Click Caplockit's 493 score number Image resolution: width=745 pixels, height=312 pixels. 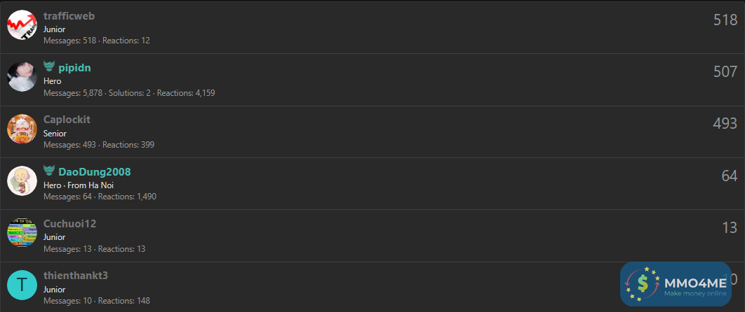point(725,124)
